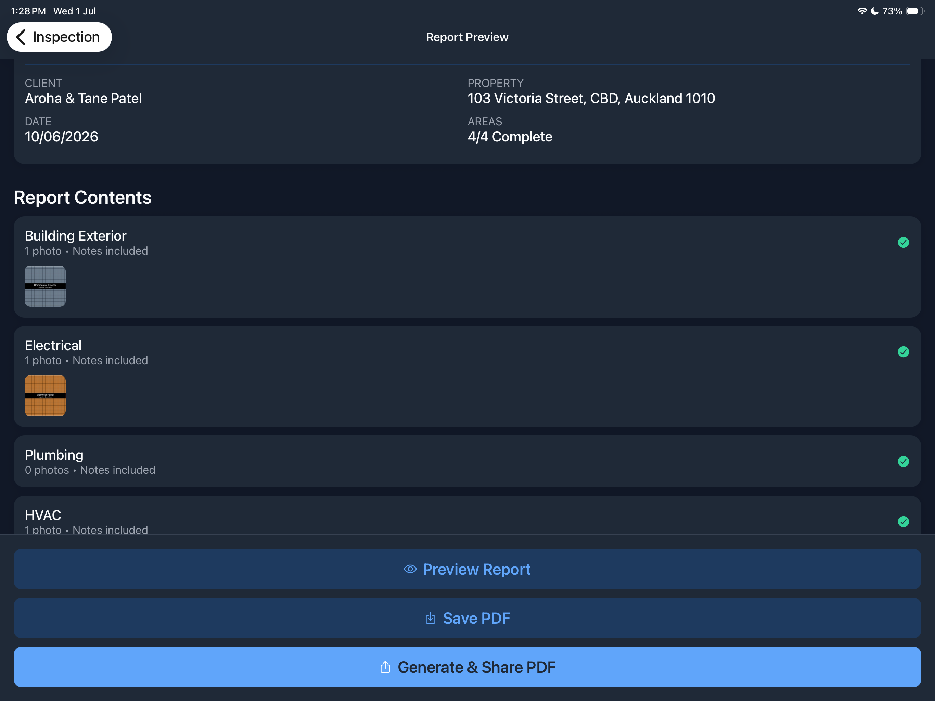Select the Electrical section title
The image size is (935, 701).
pos(53,345)
